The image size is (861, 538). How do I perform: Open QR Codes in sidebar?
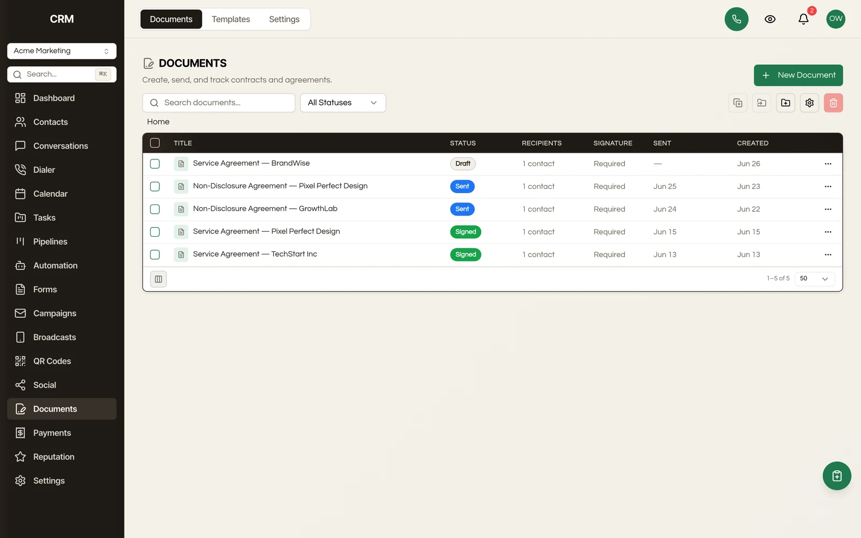click(x=62, y=361)
